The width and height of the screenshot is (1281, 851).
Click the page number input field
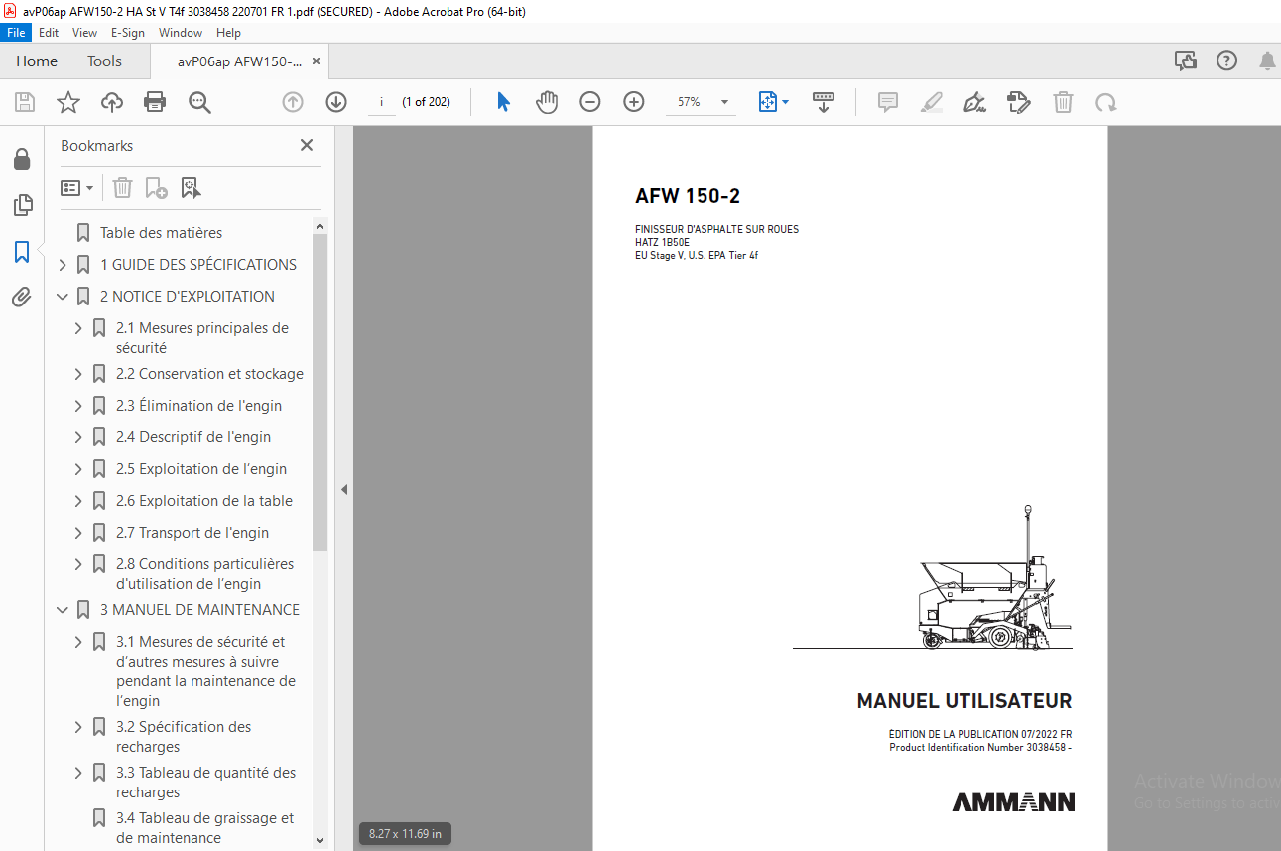(382, 102)
